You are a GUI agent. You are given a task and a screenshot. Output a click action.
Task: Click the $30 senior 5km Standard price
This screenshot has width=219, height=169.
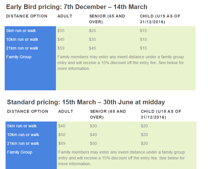(x=93, y=126)
